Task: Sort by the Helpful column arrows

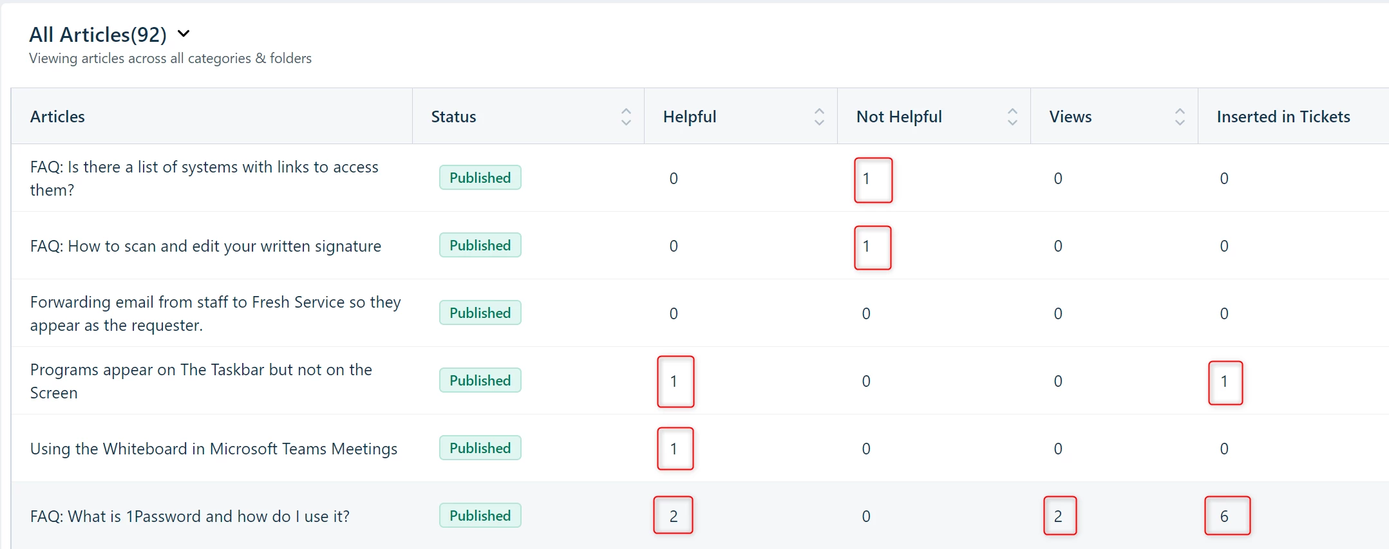Action: [819, 116]
